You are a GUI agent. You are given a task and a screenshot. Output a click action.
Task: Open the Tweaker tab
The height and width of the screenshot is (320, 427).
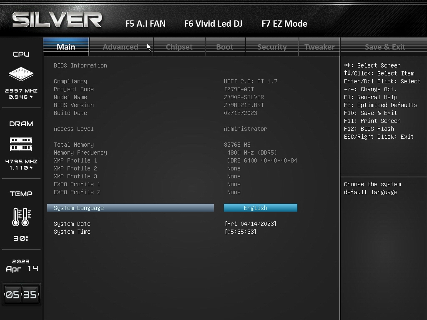(x=319, y=47)
